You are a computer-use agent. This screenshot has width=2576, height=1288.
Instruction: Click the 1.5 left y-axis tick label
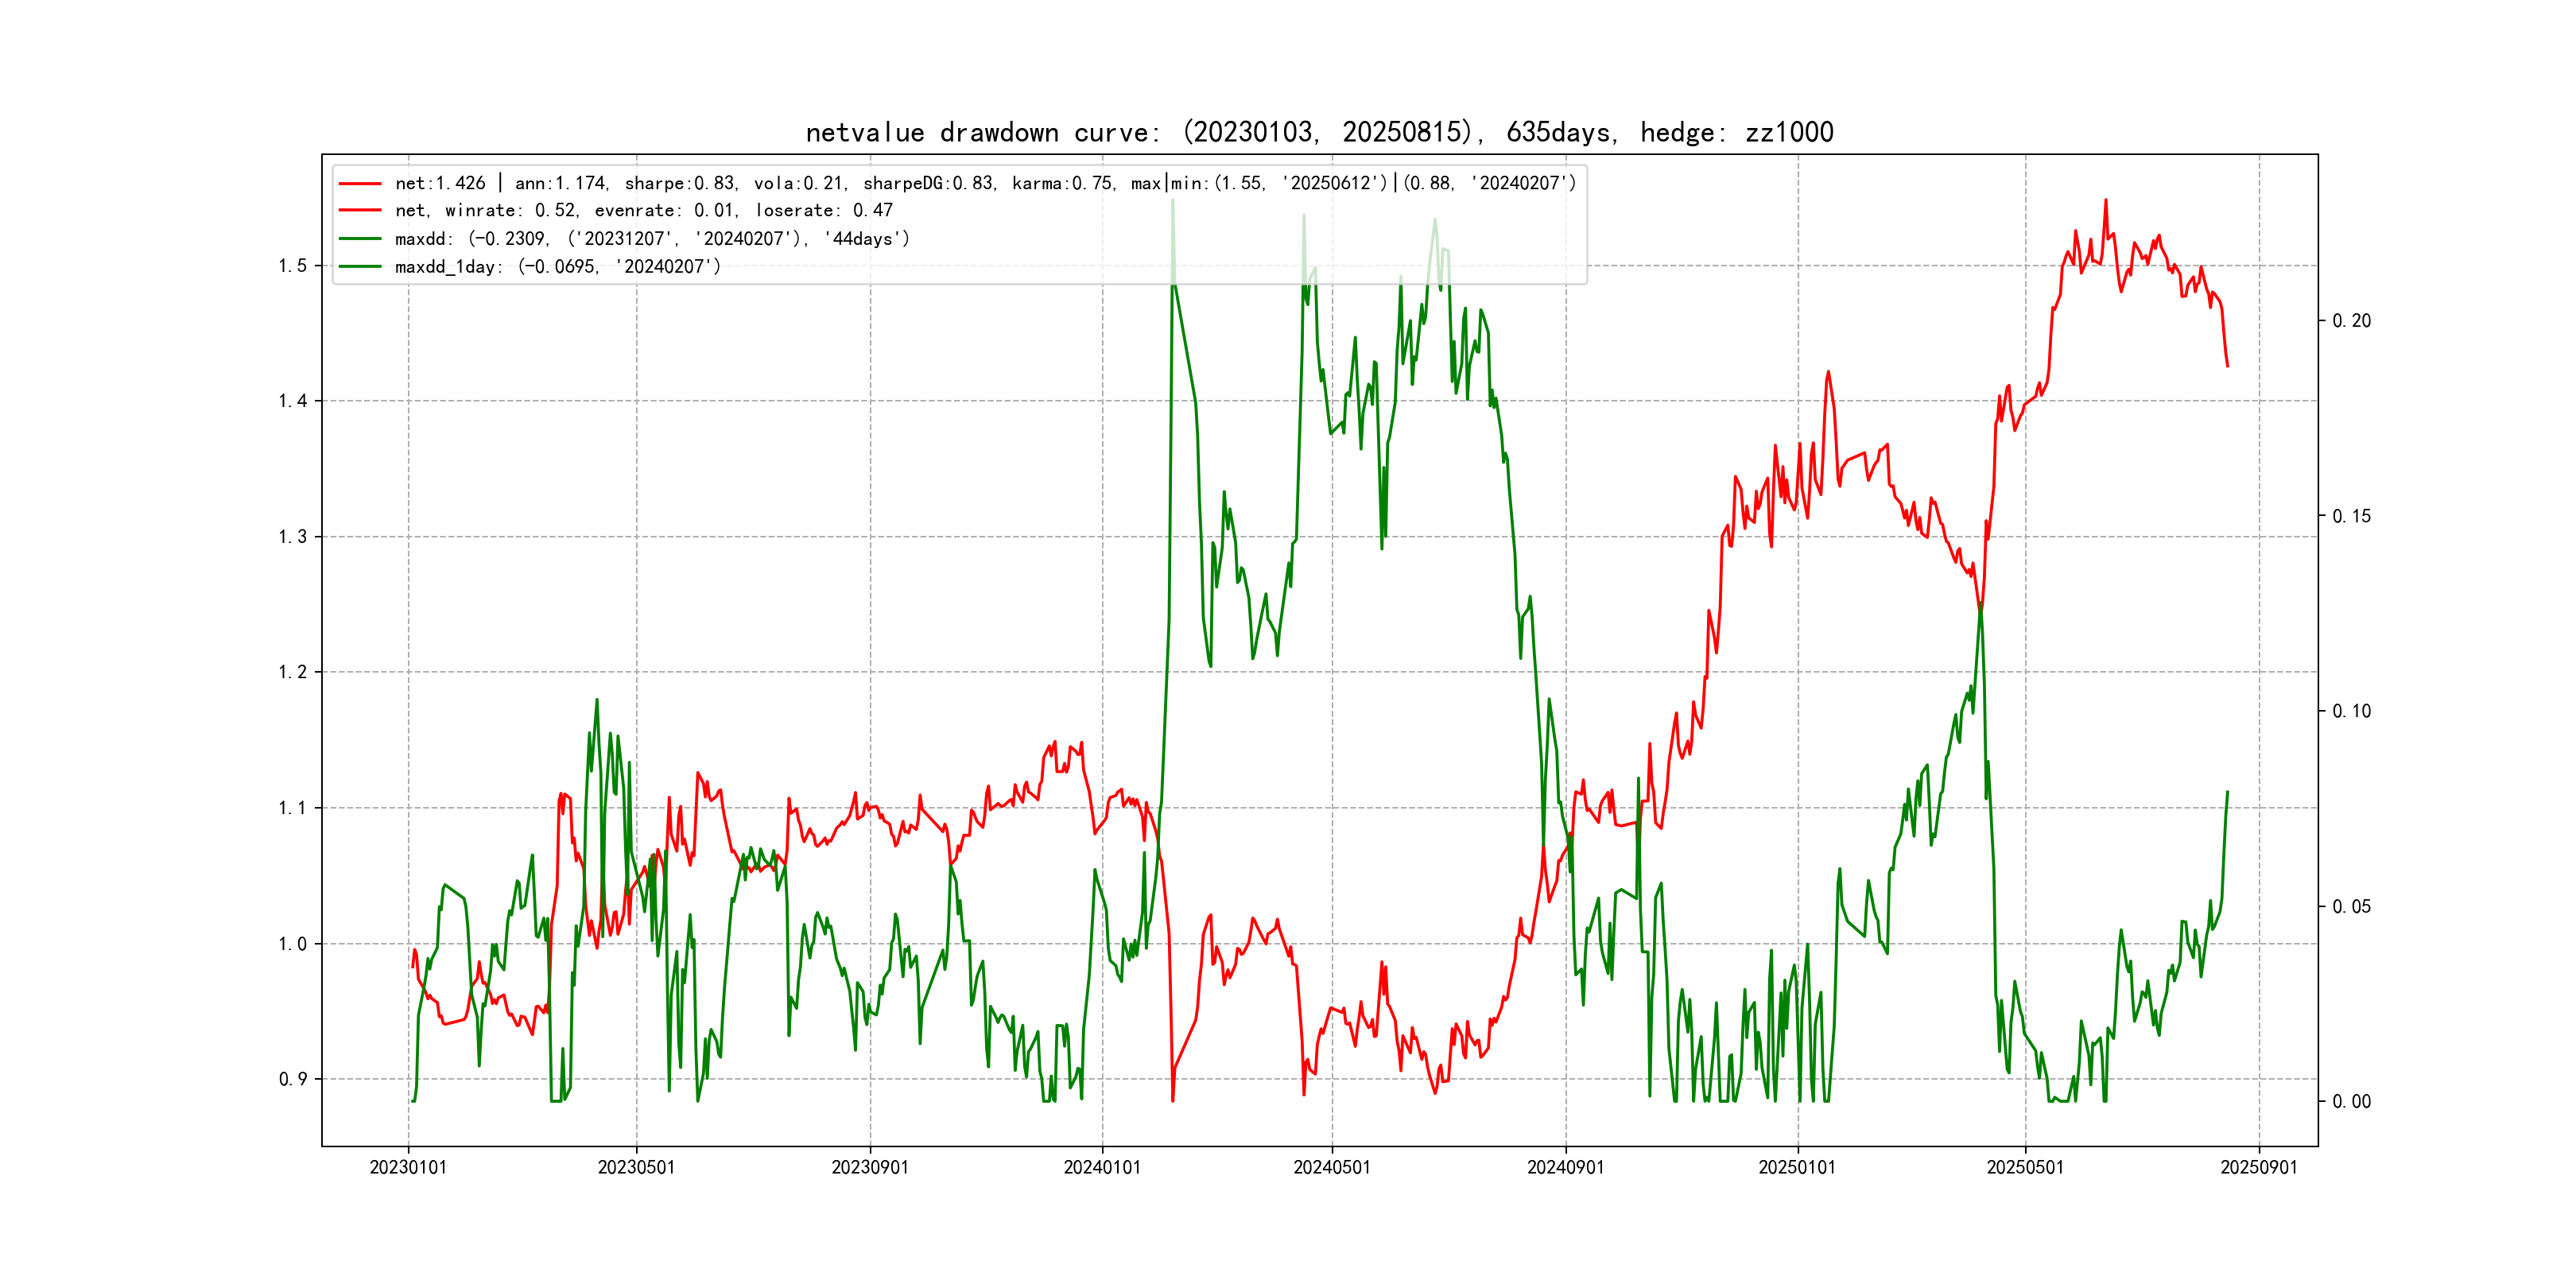pos(292,266)
